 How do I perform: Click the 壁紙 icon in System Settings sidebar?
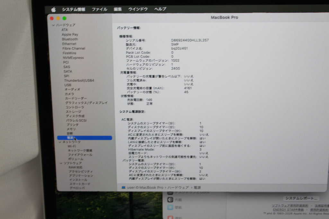click(170, 207)
